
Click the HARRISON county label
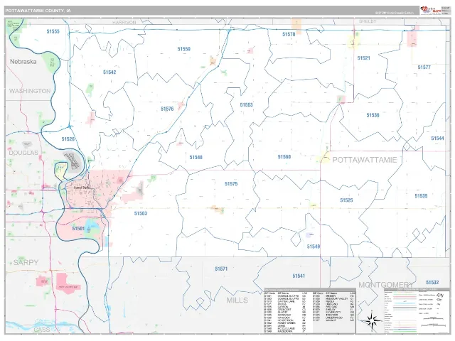click(x=124, y=22)
